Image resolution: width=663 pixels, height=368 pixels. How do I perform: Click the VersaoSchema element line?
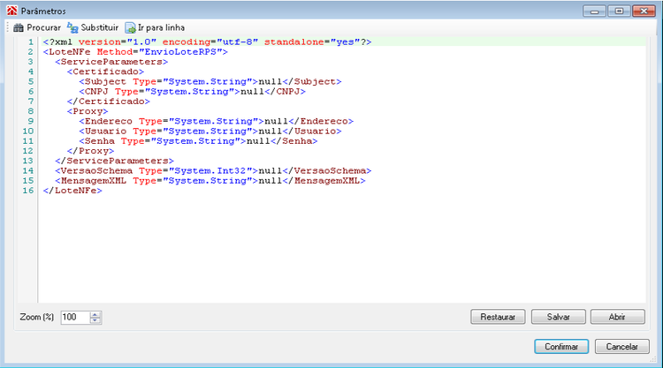pyautogui.click(x=213, y=171)
